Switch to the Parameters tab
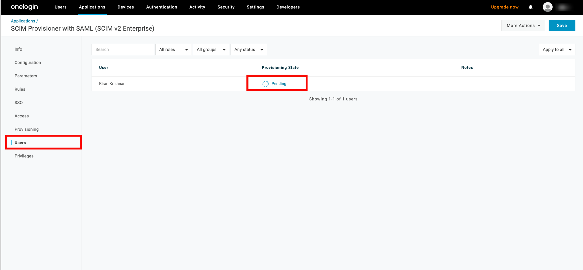This screenshot has width=583, height=270. tap(26, 76)
